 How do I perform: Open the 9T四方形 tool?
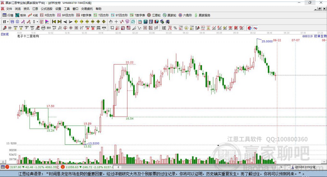119,15
